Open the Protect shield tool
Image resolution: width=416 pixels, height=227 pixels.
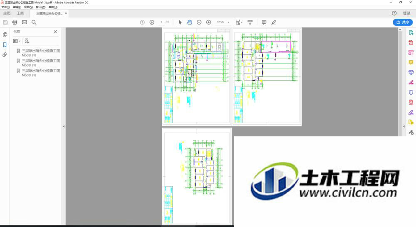411,92
